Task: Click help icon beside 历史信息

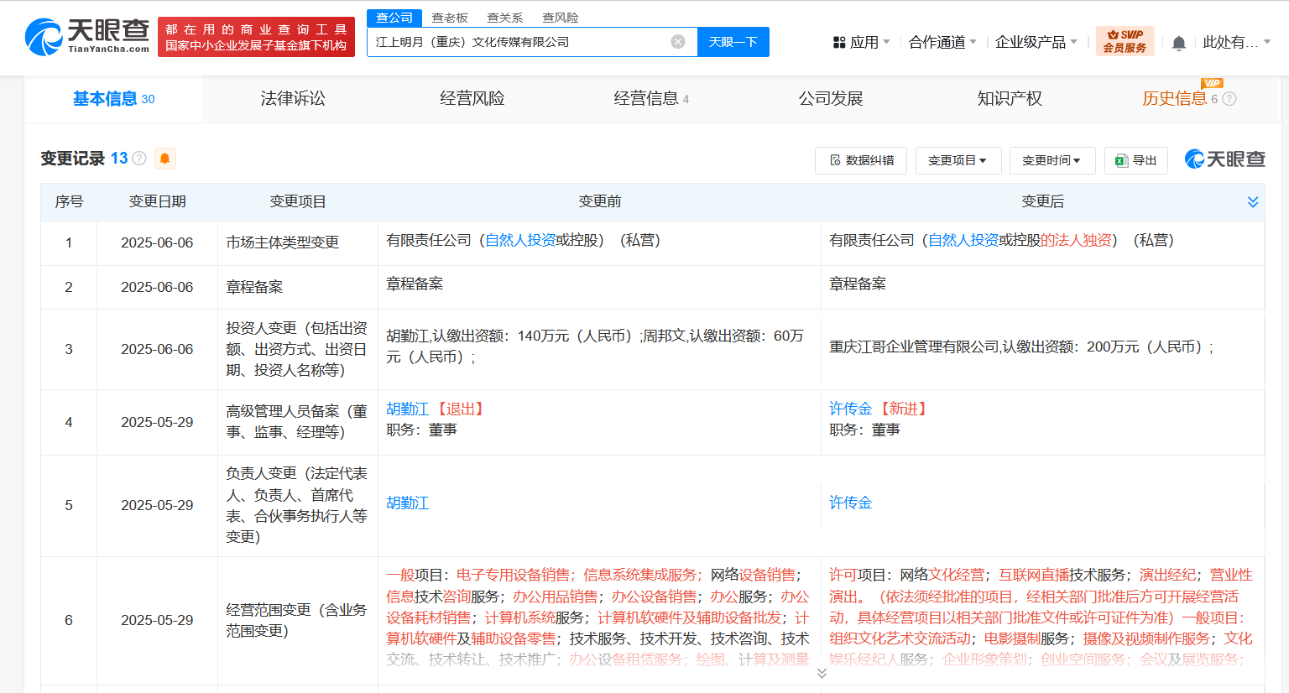Action: point(1229,99)
